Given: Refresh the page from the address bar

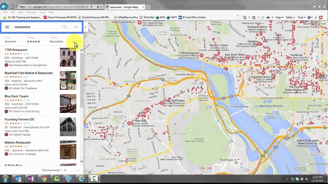Looking at the screenshot, I should tap(101, 7).
